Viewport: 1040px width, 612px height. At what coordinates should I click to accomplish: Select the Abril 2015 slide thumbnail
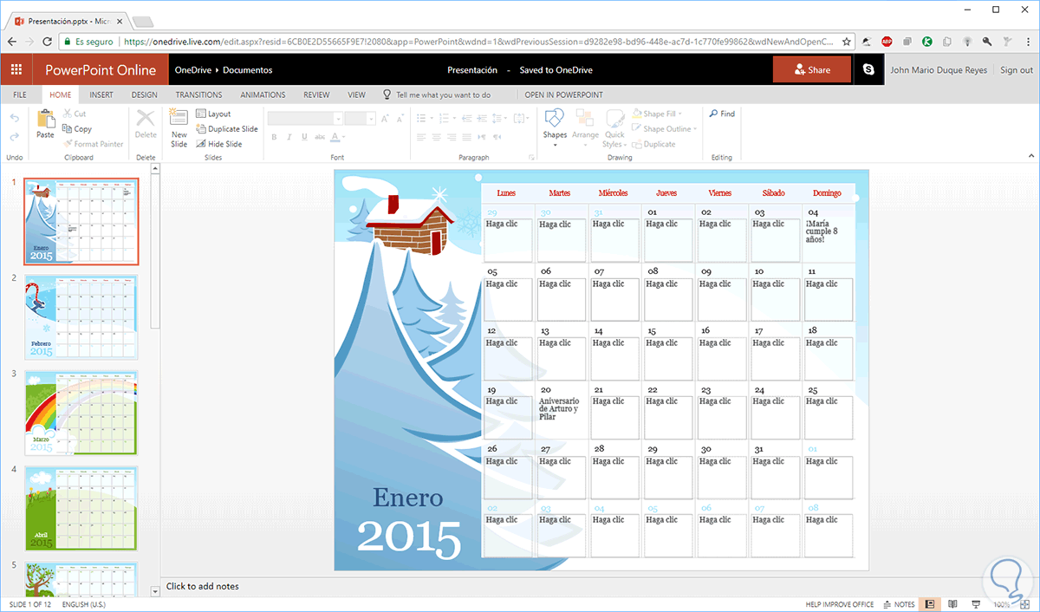[x=81, y=508]
